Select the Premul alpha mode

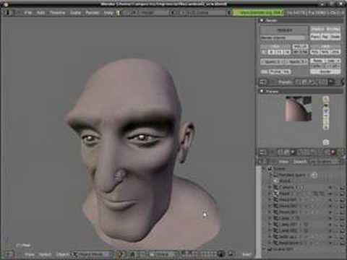pyautogui.click(x=275, y=71)
